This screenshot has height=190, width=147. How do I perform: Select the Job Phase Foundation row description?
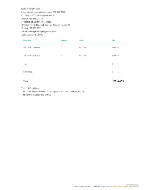32,55
